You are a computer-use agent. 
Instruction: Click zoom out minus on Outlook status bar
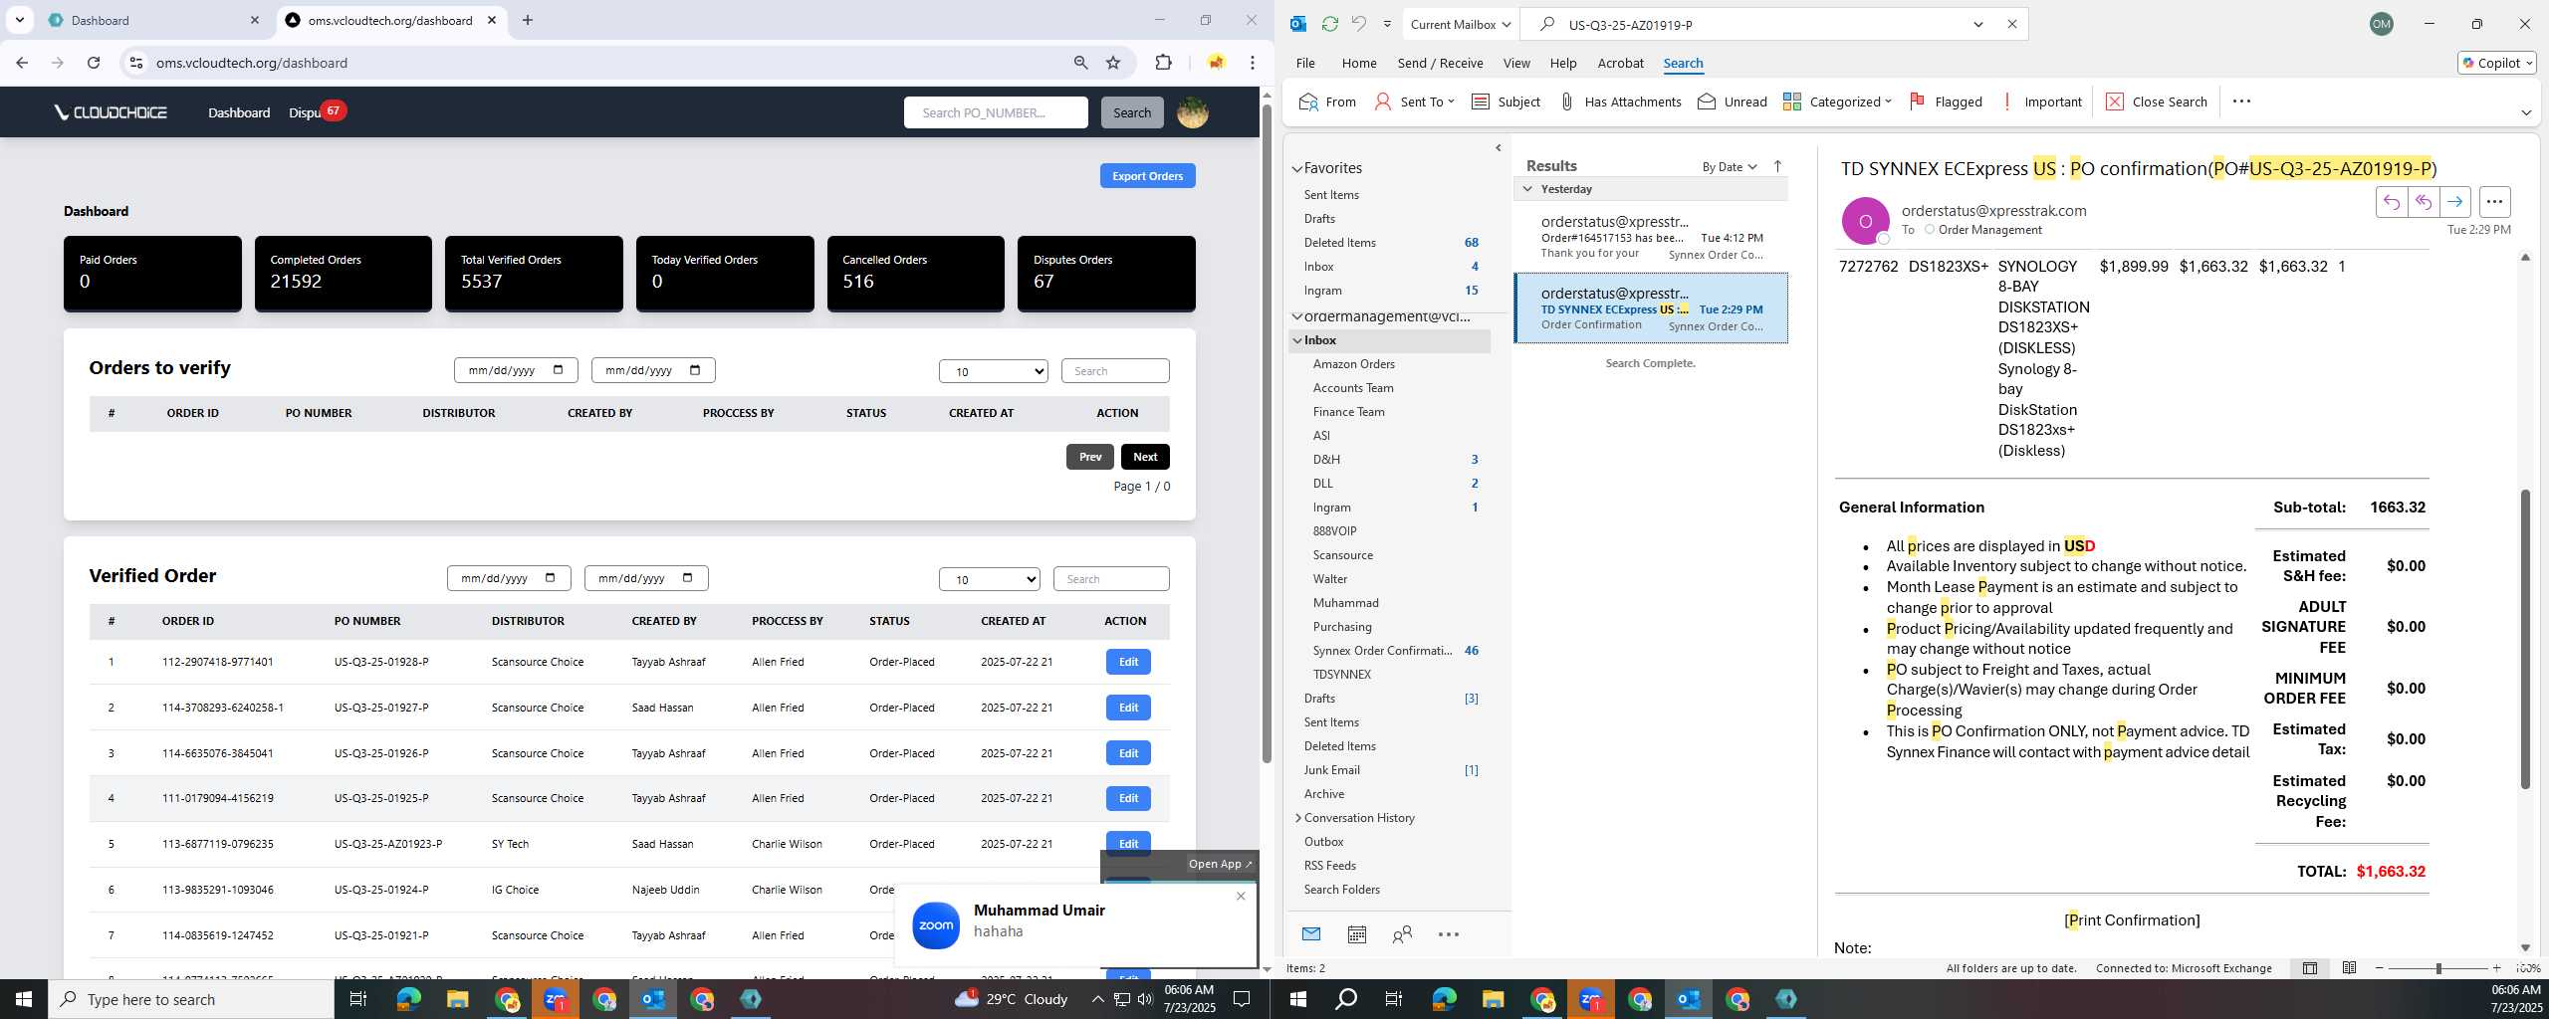point(2380,968)
